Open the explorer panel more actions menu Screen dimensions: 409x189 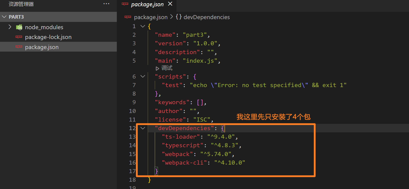(x=106, y=4)
